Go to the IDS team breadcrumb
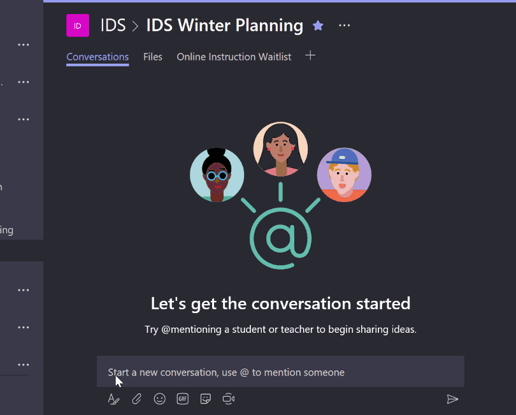 click(x=113, y=25)
